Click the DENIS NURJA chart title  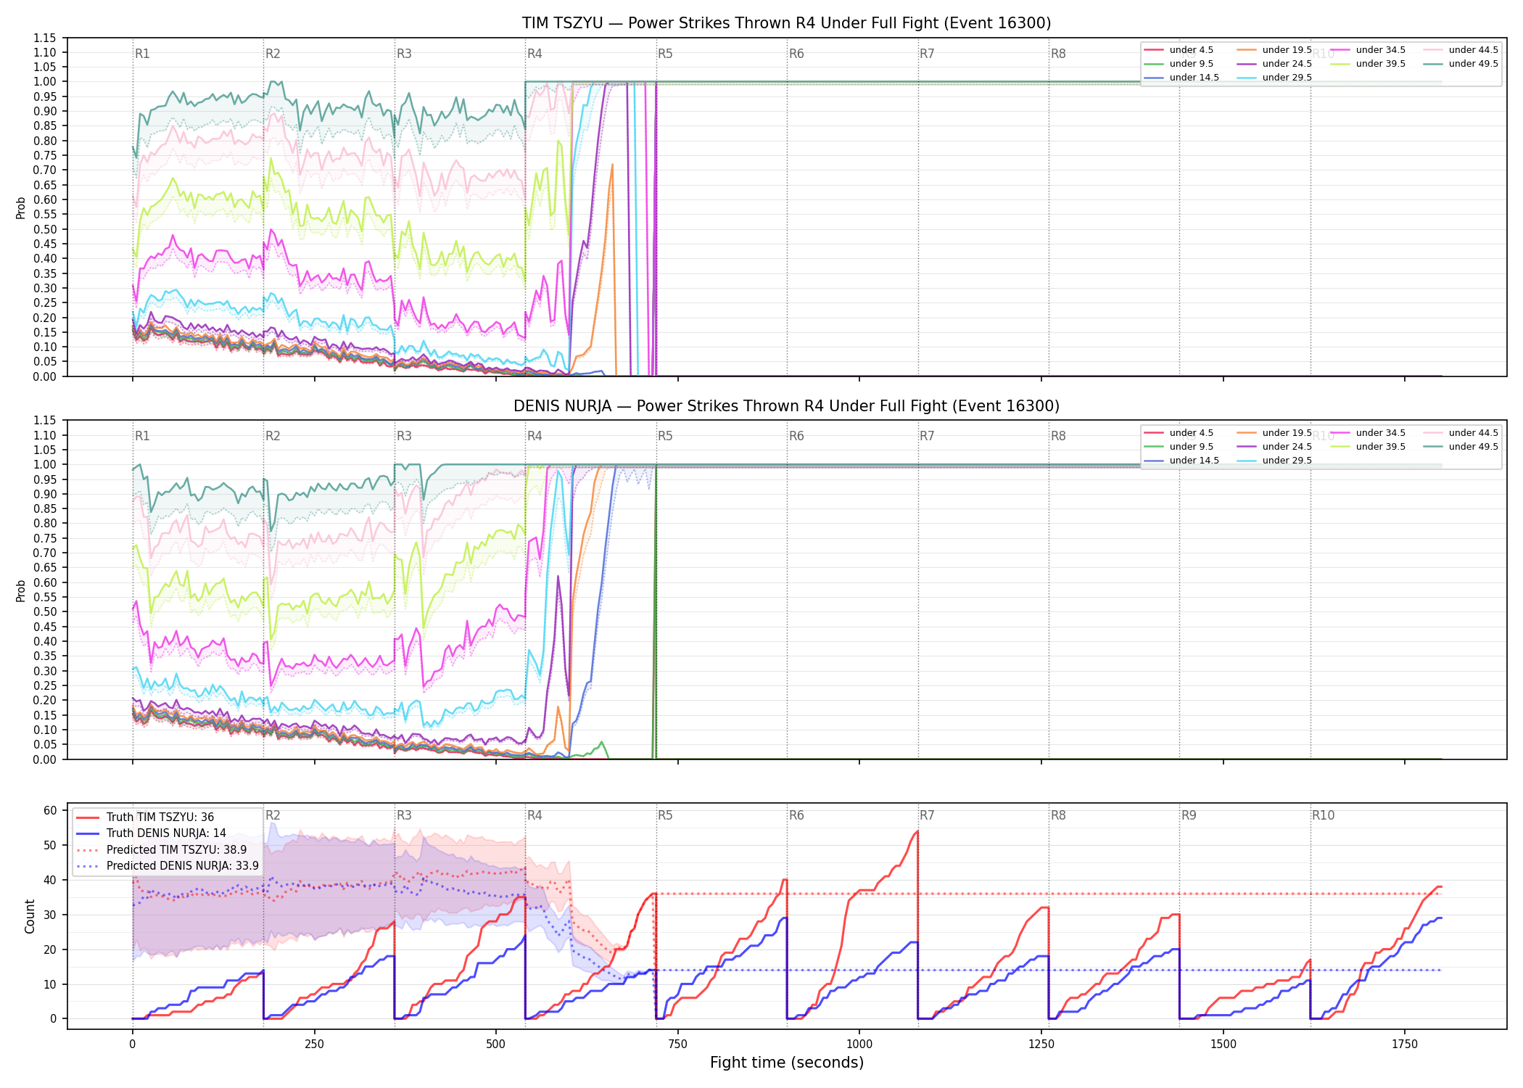[x=786, y=406]
